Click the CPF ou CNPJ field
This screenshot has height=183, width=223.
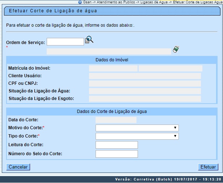145,83
